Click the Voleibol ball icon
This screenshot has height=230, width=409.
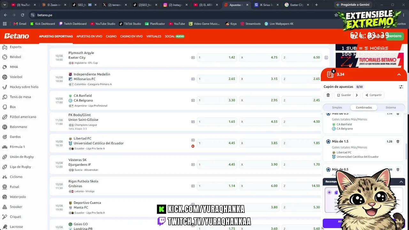coord(4,77)
